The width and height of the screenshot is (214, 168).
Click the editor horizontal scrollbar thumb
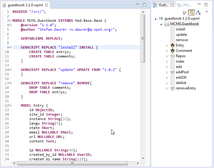click(x=72, y=164)
